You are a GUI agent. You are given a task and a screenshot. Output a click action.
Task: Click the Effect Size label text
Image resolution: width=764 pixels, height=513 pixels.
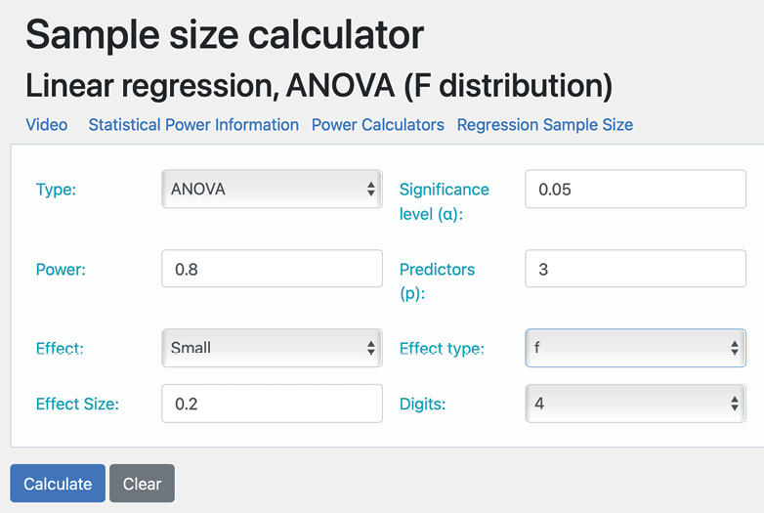click(x=77, y=404)
